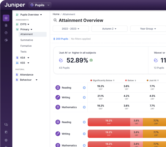Click Reading red 19.2% bar segment
Screen dimensions: 166x147
tap(109, 122)
